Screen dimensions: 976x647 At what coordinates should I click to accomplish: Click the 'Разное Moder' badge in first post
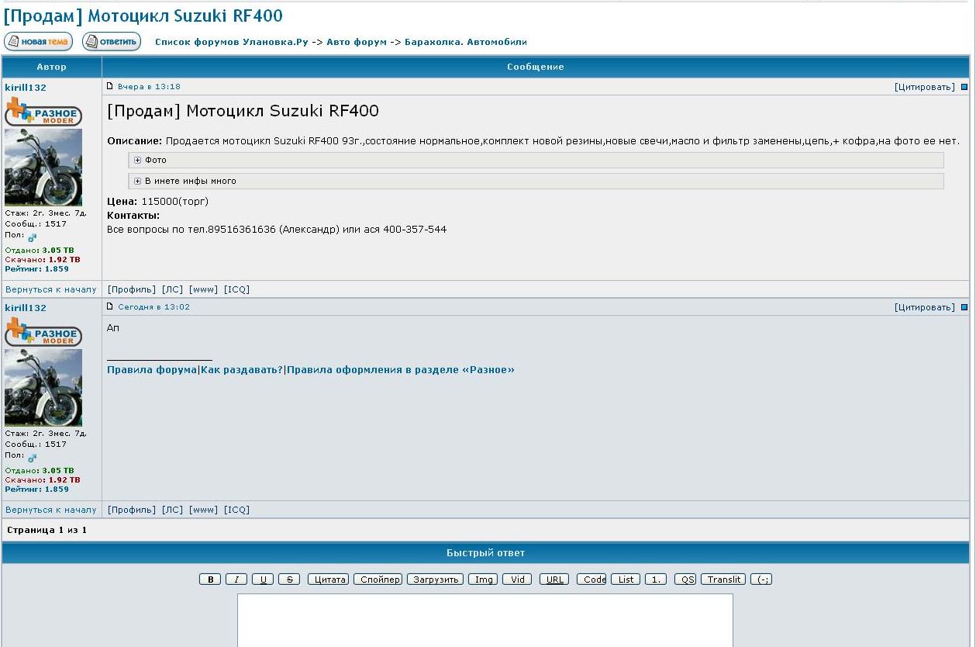(x=43, y=113)
